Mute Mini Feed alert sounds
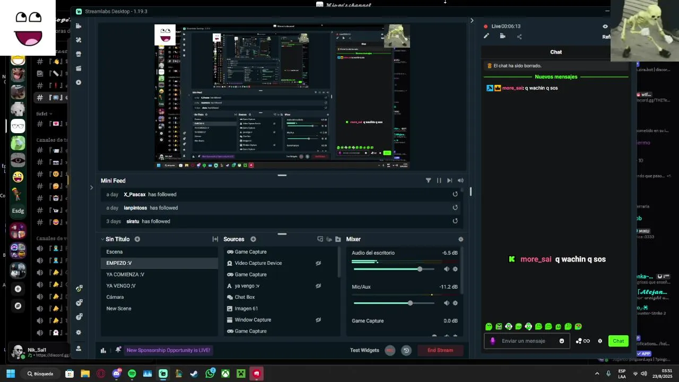The image size is (679, 382). (x=460, y=180)
